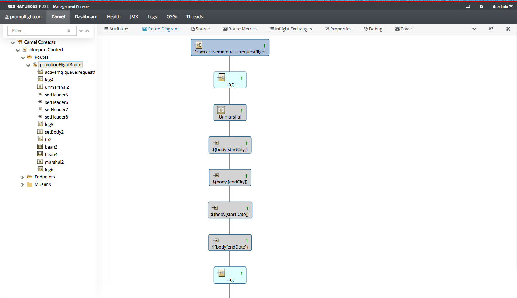Collapse the Routes folder
517x298 pixels.
point(23,58)
